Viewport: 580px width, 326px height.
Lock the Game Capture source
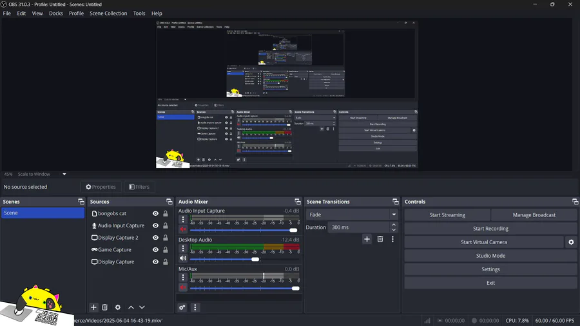pyautogui.click(x=166, y=250)
